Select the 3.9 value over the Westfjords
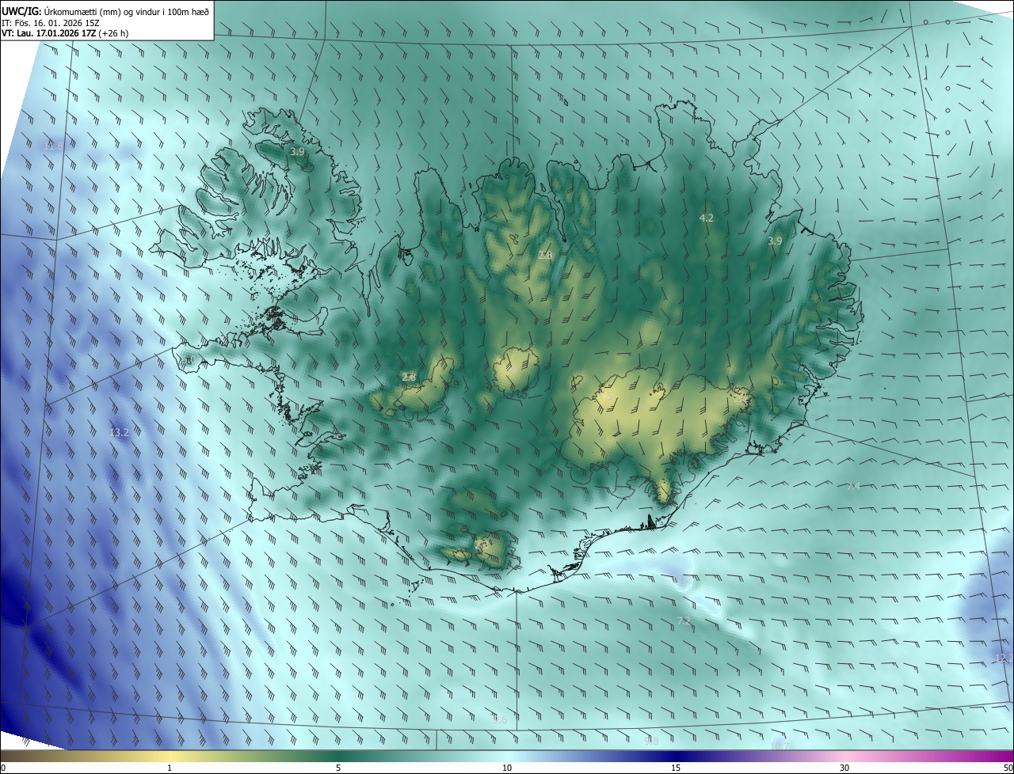The height and width of the screenshot is (774, 1014). (x=296, y=151)
